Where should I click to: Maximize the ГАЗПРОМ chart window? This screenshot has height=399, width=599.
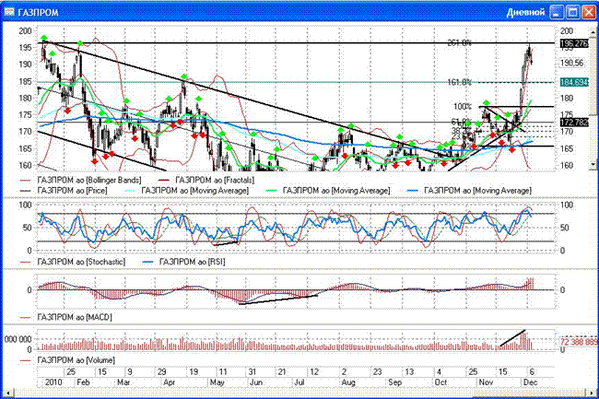(x=572, y=12)
